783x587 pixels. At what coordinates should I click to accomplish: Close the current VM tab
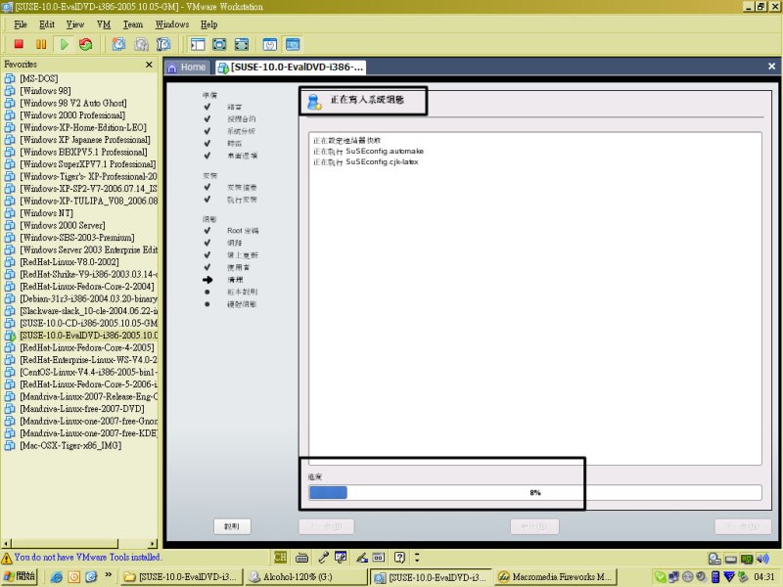771,66
